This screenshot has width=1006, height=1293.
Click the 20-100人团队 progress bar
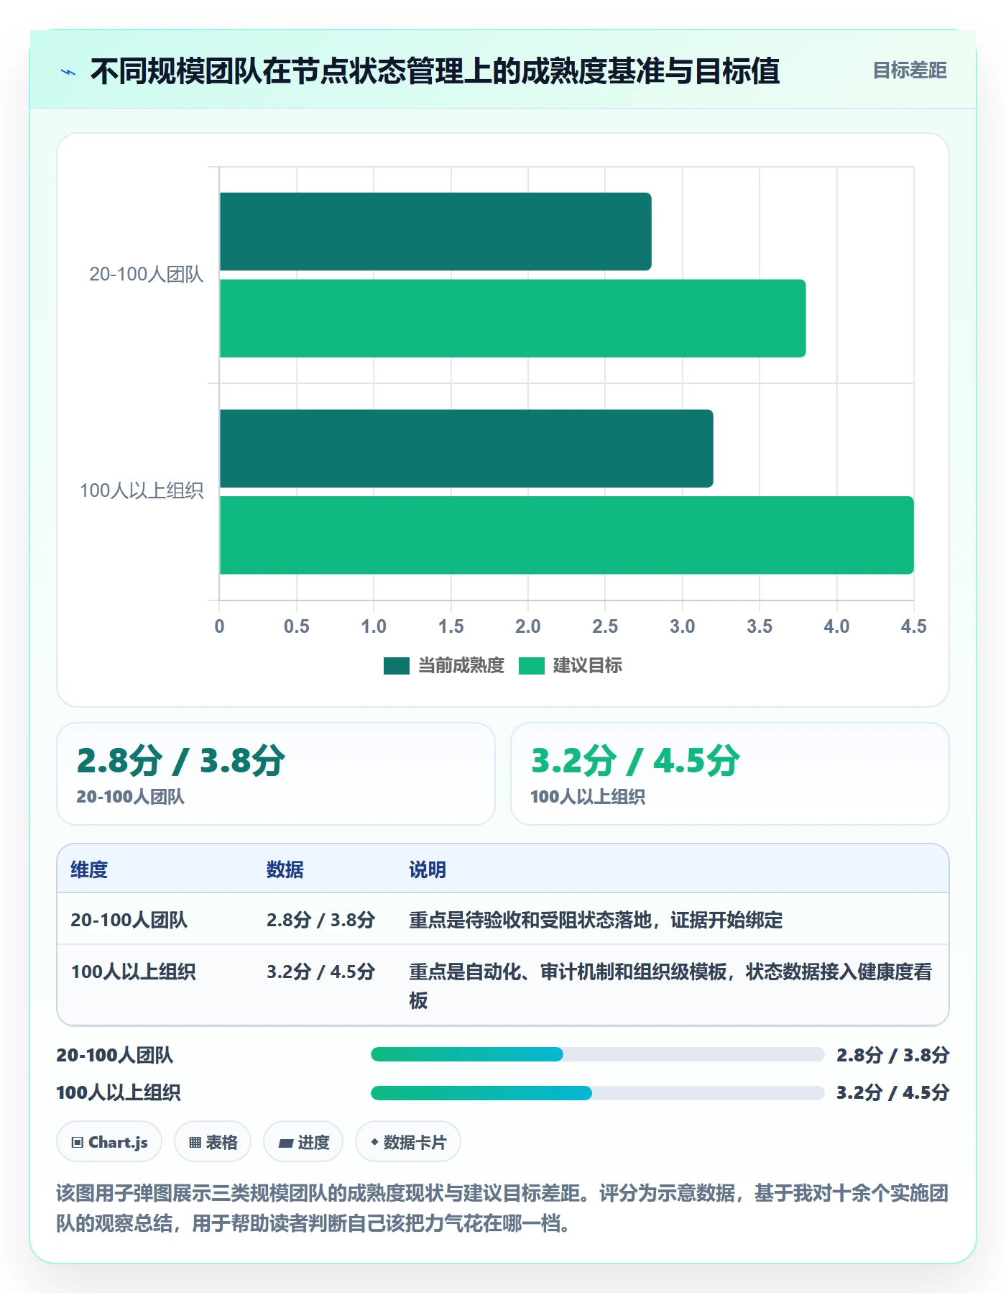coord(597,1054)
